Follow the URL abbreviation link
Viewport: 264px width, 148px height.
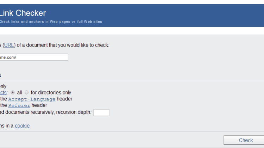(9, 45)
